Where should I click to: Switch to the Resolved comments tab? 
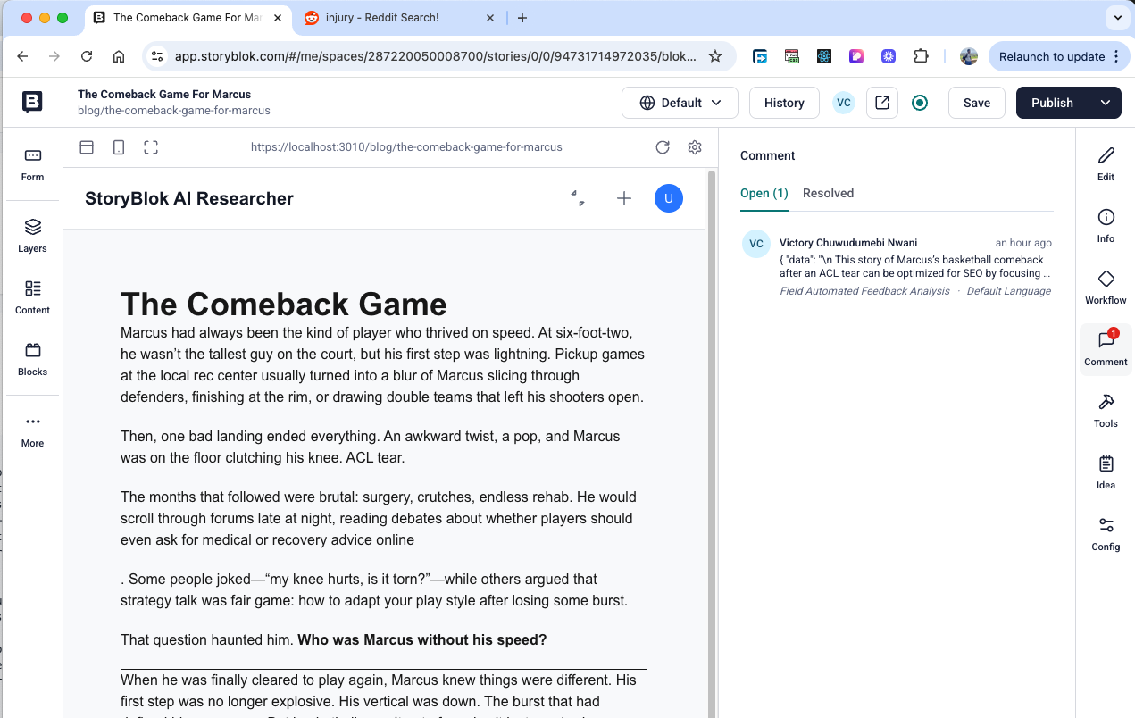(828, 193)
